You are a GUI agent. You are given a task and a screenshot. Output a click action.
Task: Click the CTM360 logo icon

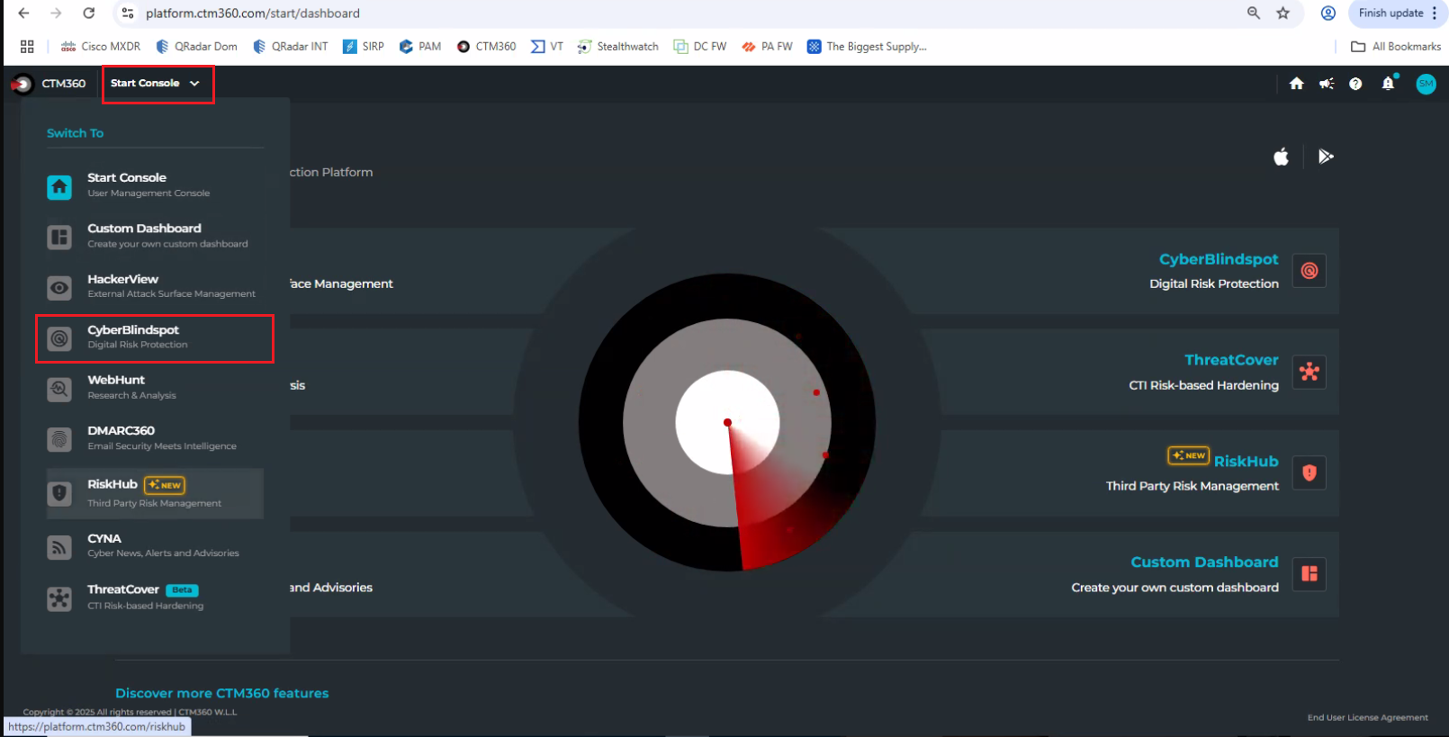[x=22, y=84]
